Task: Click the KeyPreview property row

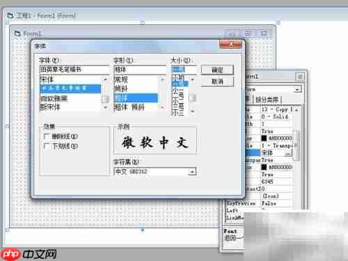Action: pyautogui.click(x=259, y=203)
